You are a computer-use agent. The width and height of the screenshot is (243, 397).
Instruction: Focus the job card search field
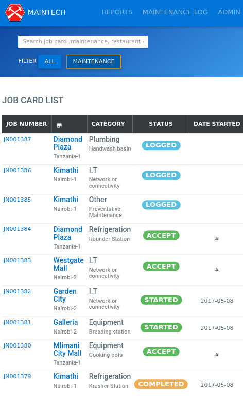[x=83, y=42]
